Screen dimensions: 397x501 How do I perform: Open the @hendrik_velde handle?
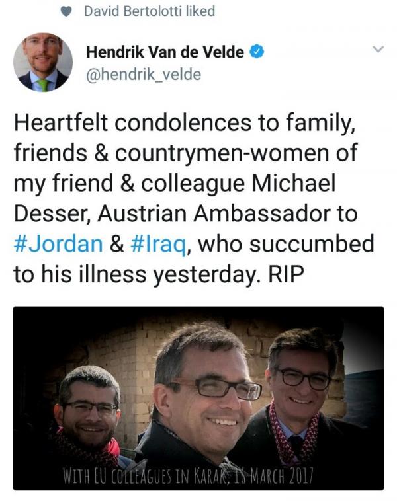click(x=144, y=75)
